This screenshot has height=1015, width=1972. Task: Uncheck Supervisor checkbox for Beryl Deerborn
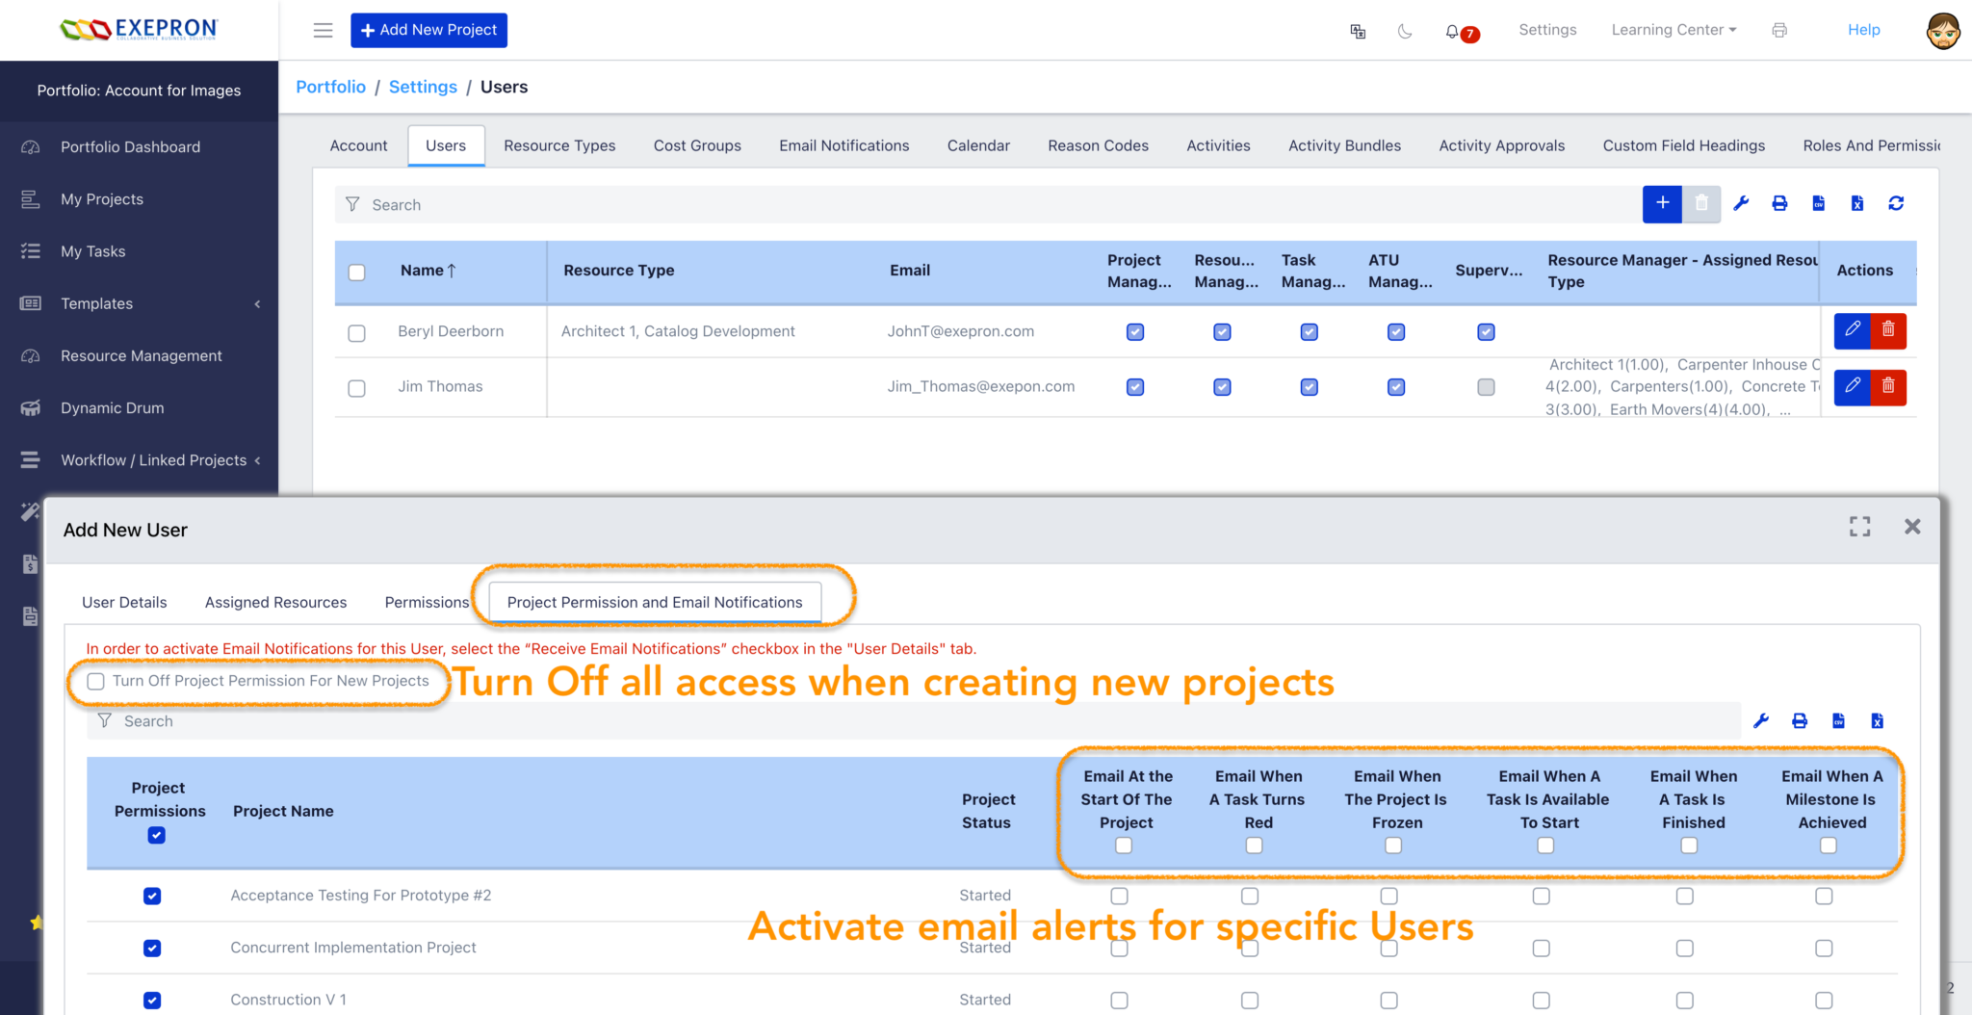1486,331
